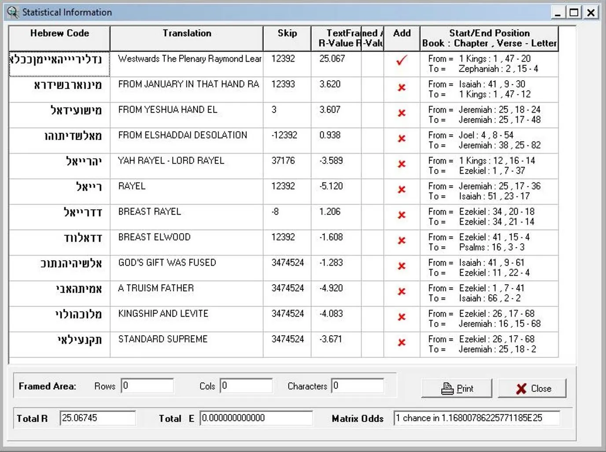Click the Rows input field

click(148, 386)
